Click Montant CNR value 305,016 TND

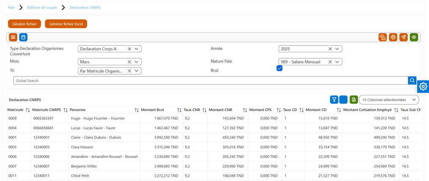point(232,147)
